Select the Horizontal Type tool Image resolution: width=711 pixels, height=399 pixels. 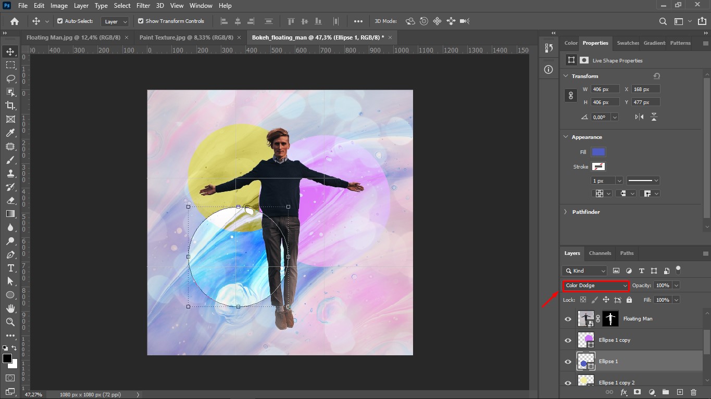[10, 268]
